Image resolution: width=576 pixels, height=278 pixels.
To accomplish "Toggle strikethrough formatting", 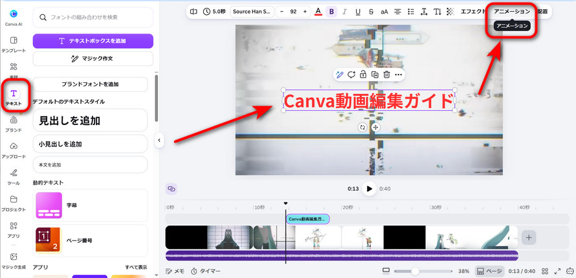I will pos(371,12).
